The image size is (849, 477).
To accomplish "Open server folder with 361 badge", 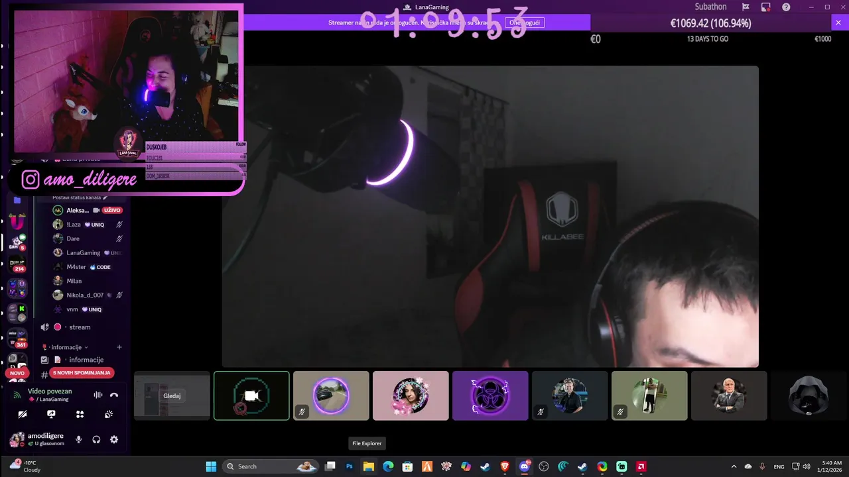I will [17, 338].
